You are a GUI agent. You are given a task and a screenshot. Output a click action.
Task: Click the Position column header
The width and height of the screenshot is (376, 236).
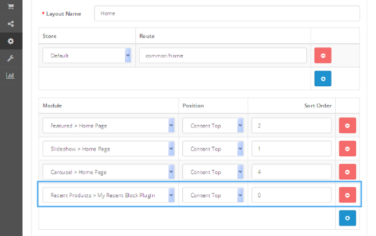193,106
